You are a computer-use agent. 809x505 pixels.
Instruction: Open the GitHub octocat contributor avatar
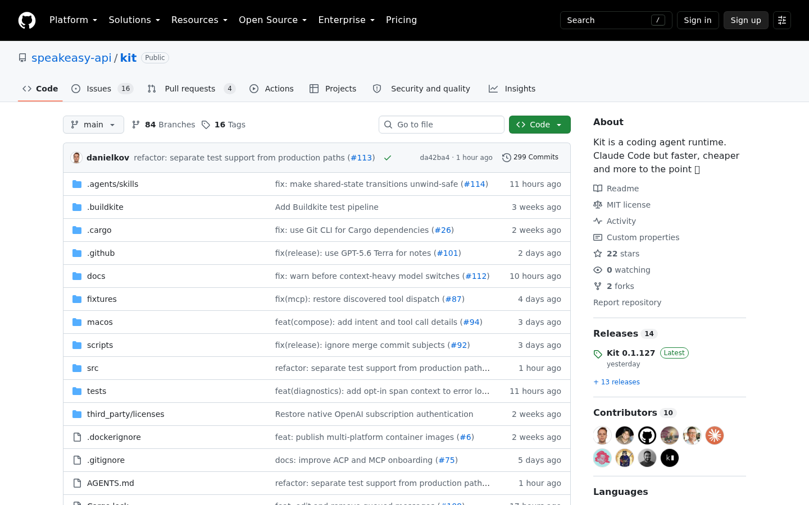pos(647,435)
